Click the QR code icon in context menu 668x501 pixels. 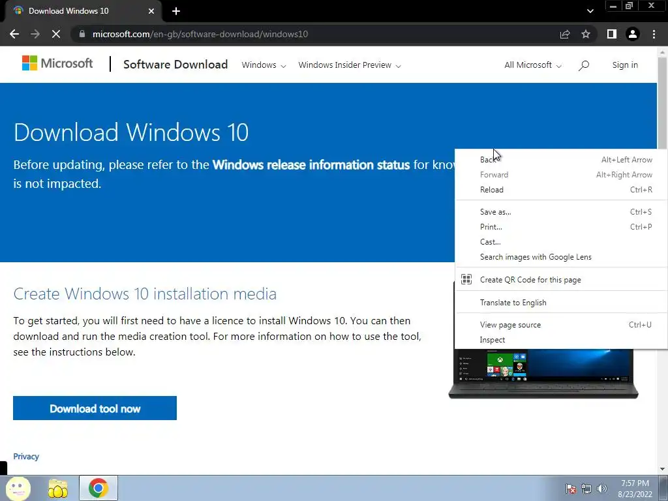pos(466,279)
